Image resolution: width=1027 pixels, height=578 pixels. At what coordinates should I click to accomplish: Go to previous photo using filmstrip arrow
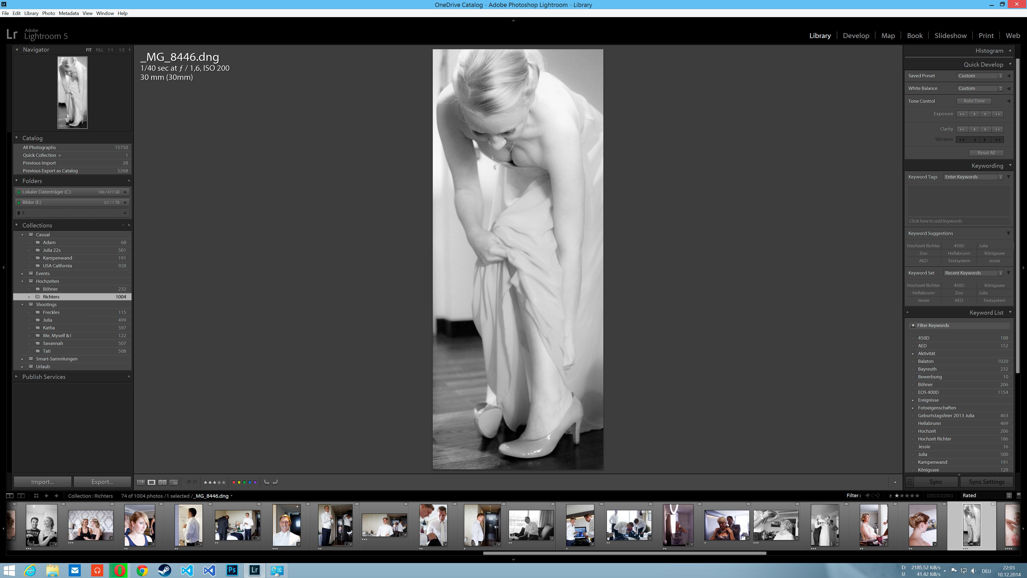pyautogui.click(x=47, y=496)
